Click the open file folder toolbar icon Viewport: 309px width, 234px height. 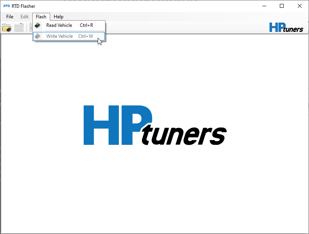click(x=7, y=28)
